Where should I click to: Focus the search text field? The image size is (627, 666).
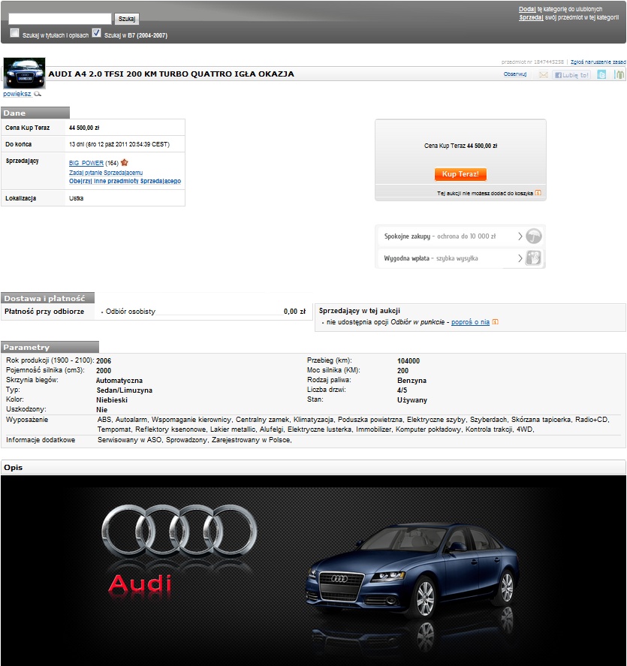pyautogui.click(x=60, y=19)
